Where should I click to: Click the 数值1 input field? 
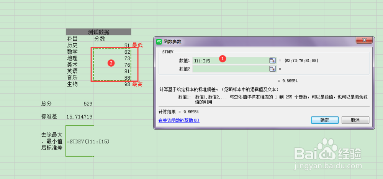[x=231, y=61]
